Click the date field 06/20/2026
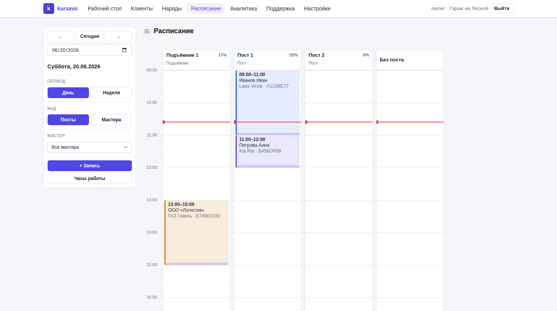 coord(90,50)
